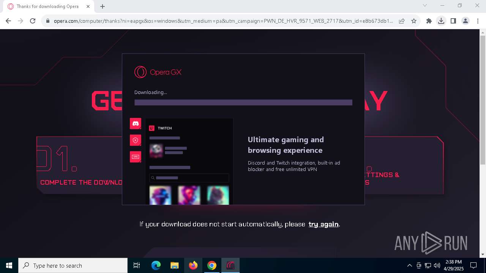Click the volume speaker tray icon
The height and width of the screenshot is (273, 486).
click(437, 265)
